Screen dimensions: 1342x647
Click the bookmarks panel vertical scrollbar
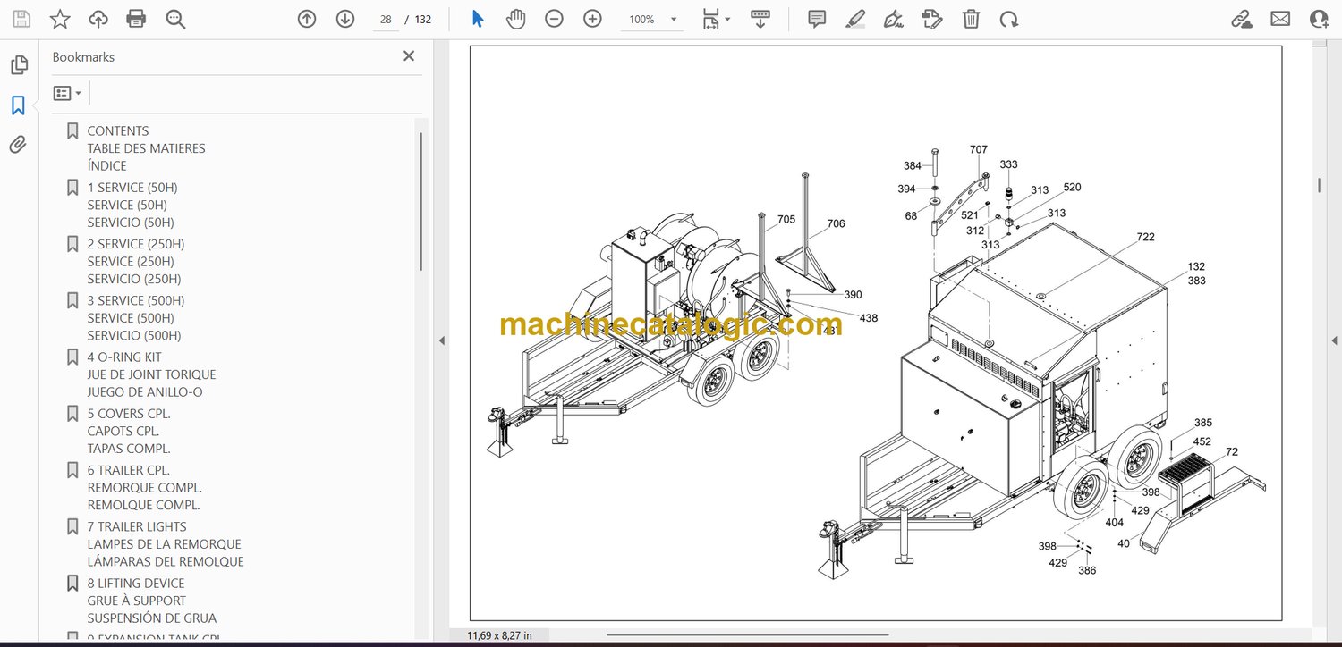421,201
